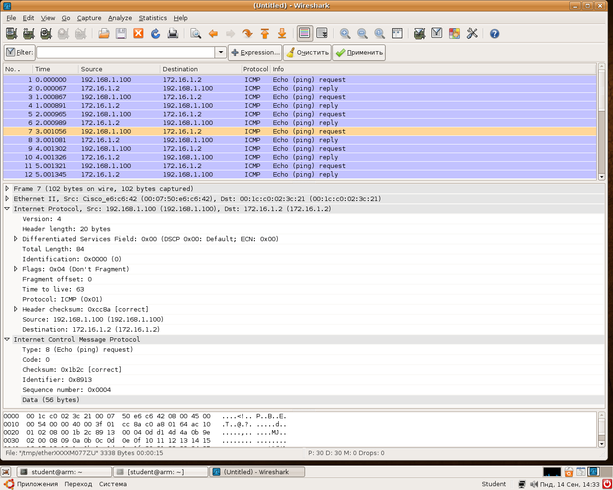Print packets printer icon

coord(173,33)
